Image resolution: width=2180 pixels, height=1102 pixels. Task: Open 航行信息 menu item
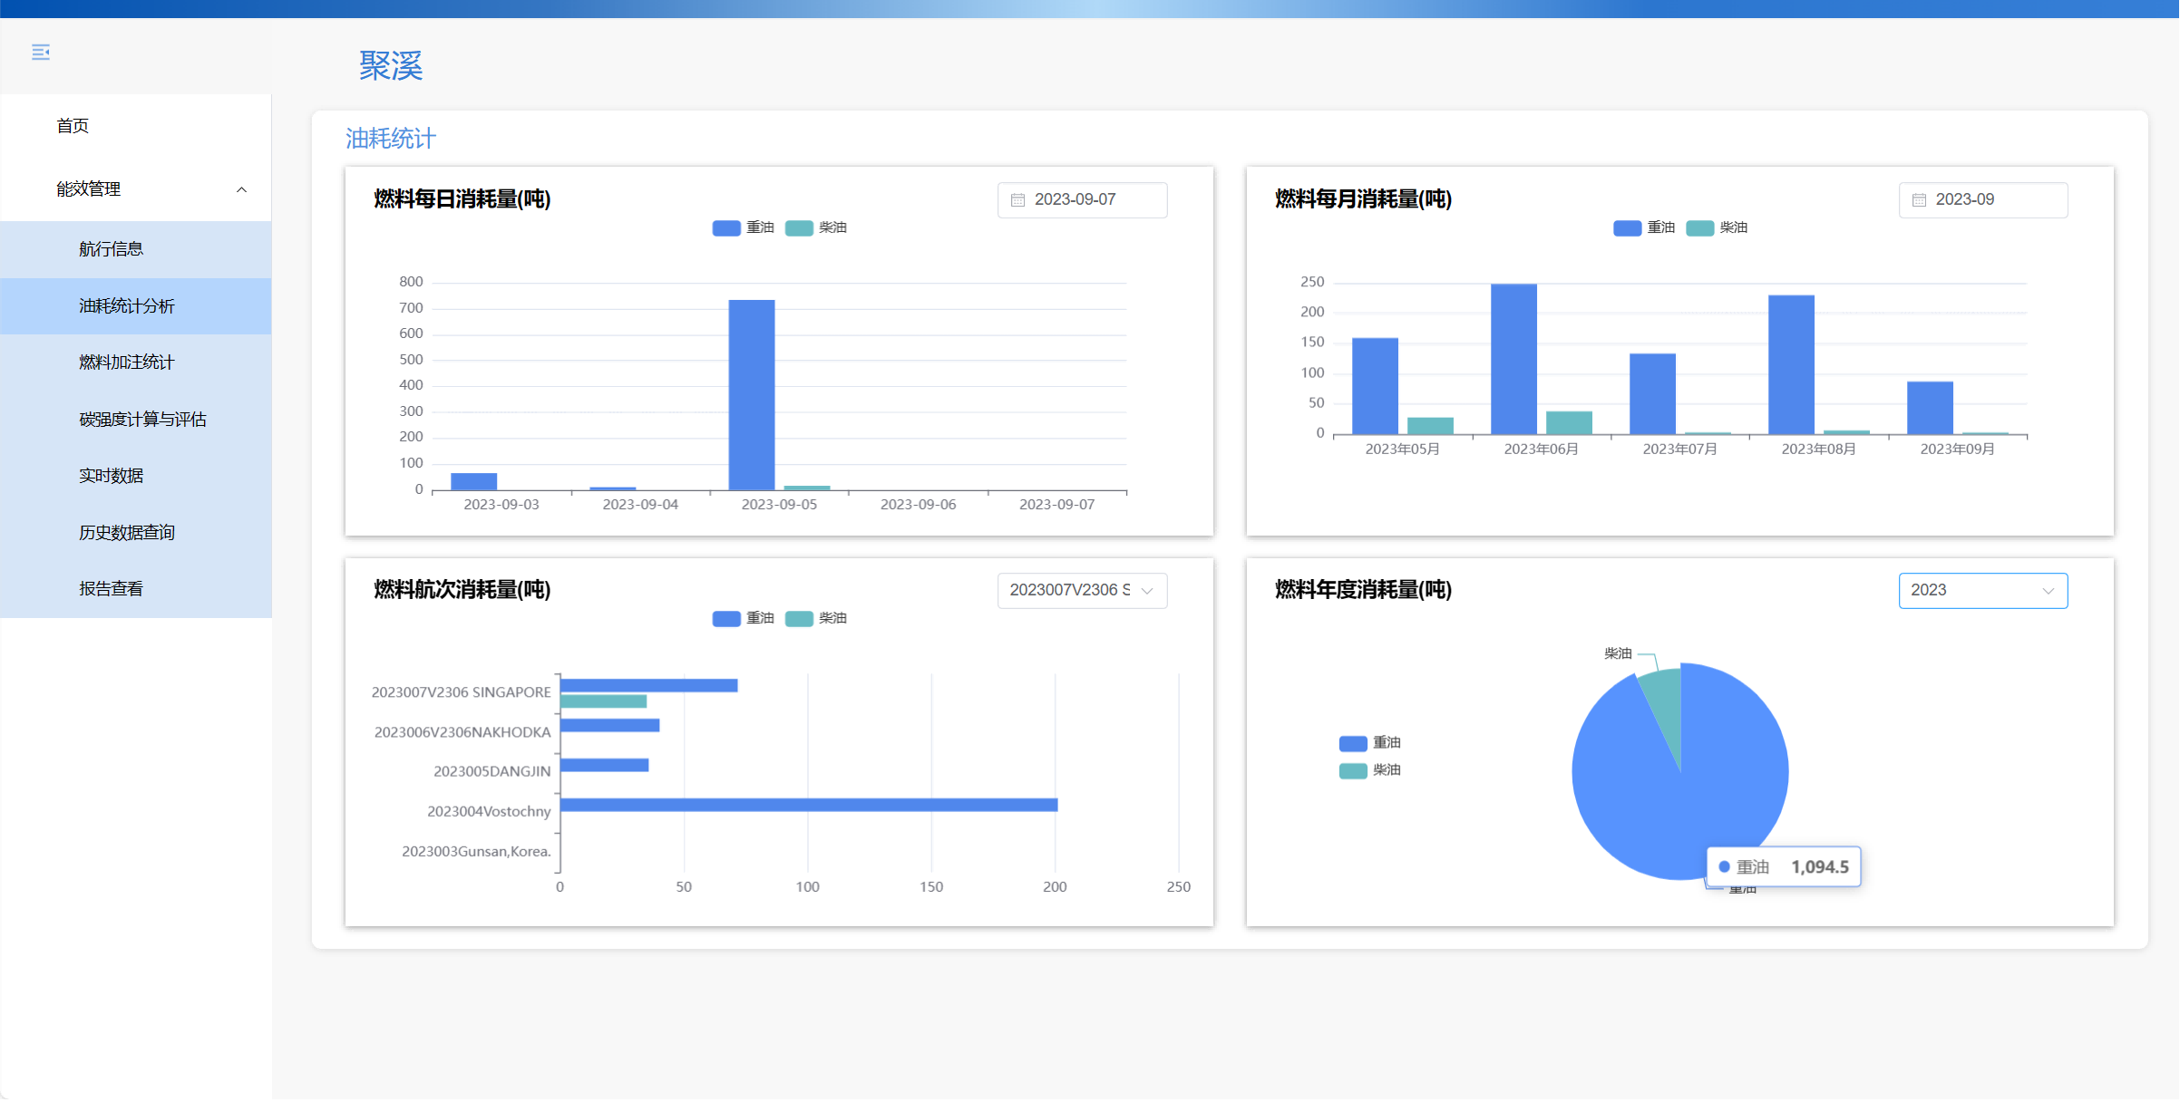pyautogui.click(x=111, y=249)
